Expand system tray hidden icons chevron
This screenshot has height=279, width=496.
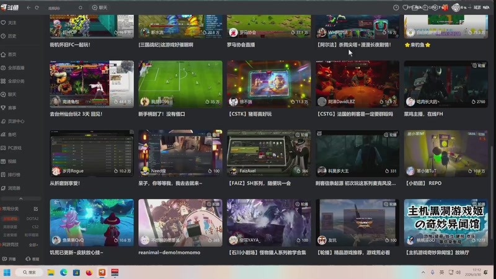click(423, 272)
